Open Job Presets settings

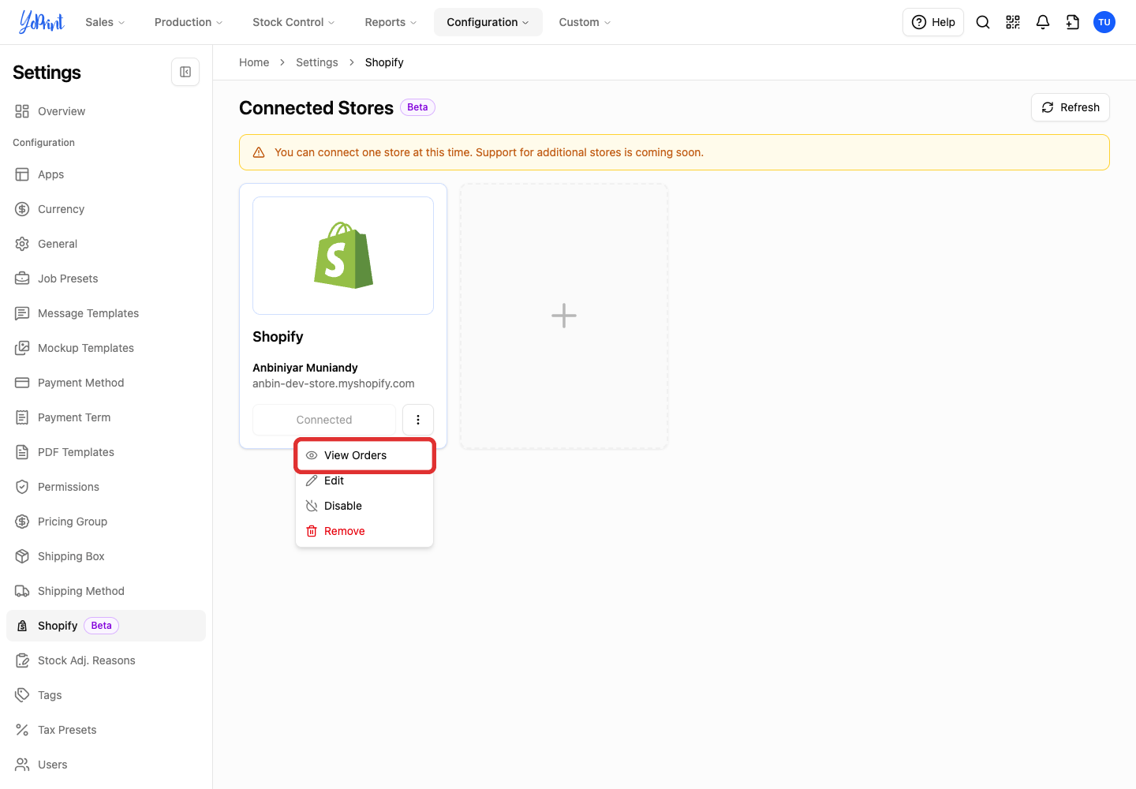[106, 279]
